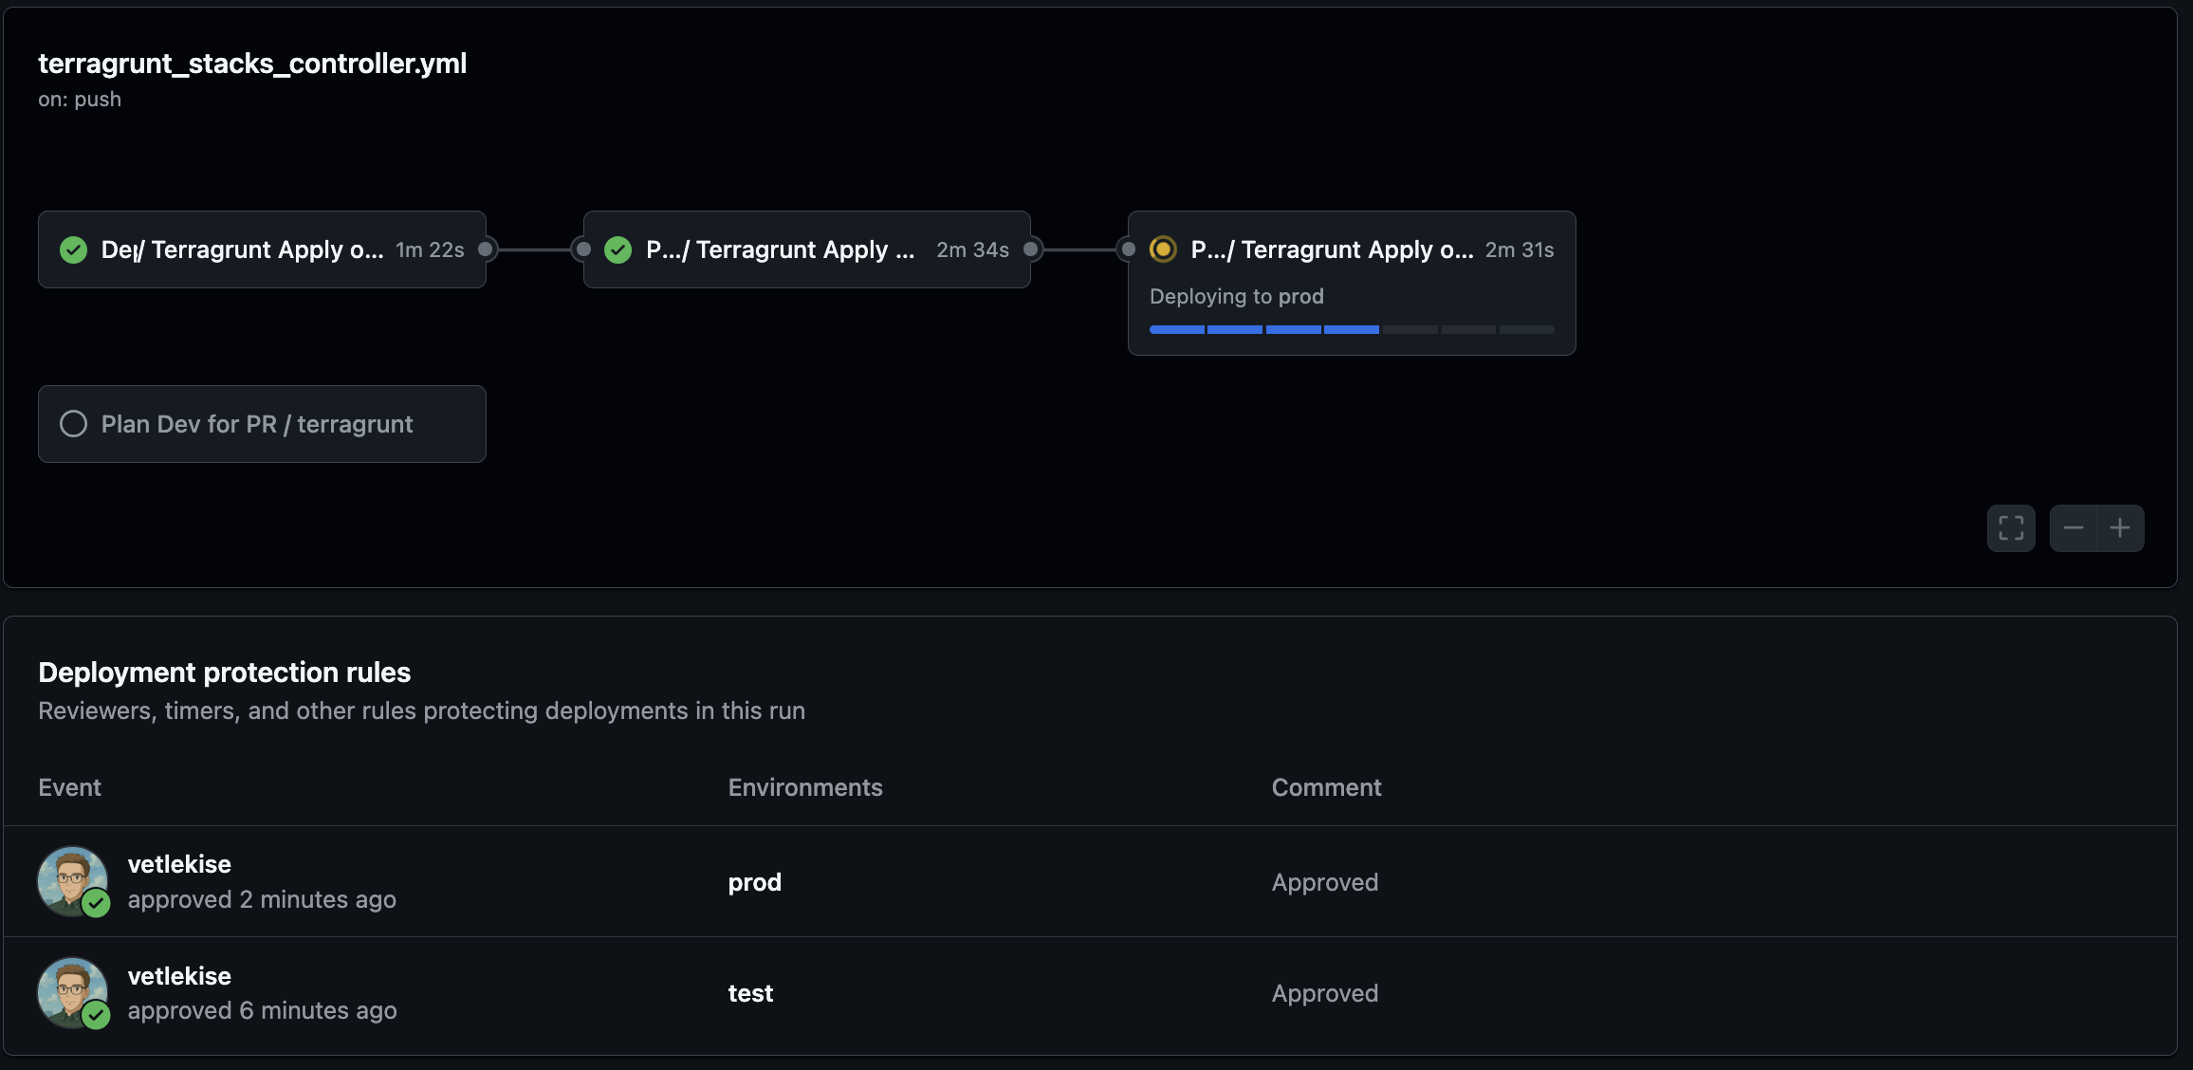Image resolution: width=2193 pixels, height=1070 pixels.
Task: Open vetlekise profile from prod approval
Action: (179, 864)
